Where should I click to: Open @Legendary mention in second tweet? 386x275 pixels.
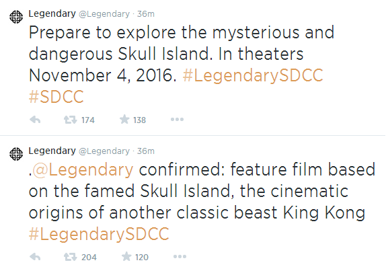tap(83, 170)
